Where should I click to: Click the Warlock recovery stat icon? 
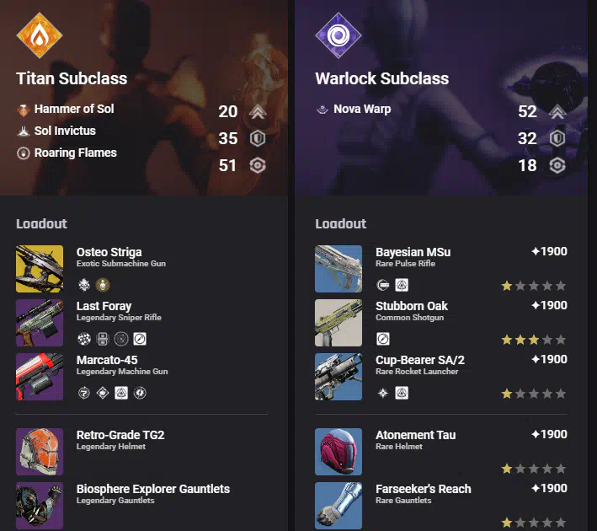point(557,165)
